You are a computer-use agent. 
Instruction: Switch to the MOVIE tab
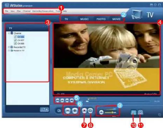point(116,19)
